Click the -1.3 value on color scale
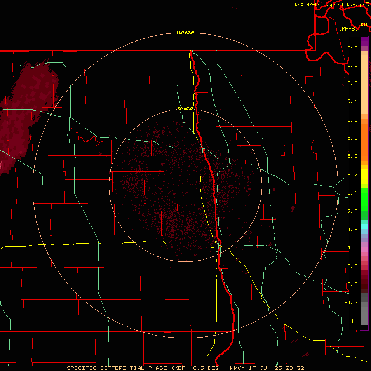The image size is (371, 371). pos(351,303)
